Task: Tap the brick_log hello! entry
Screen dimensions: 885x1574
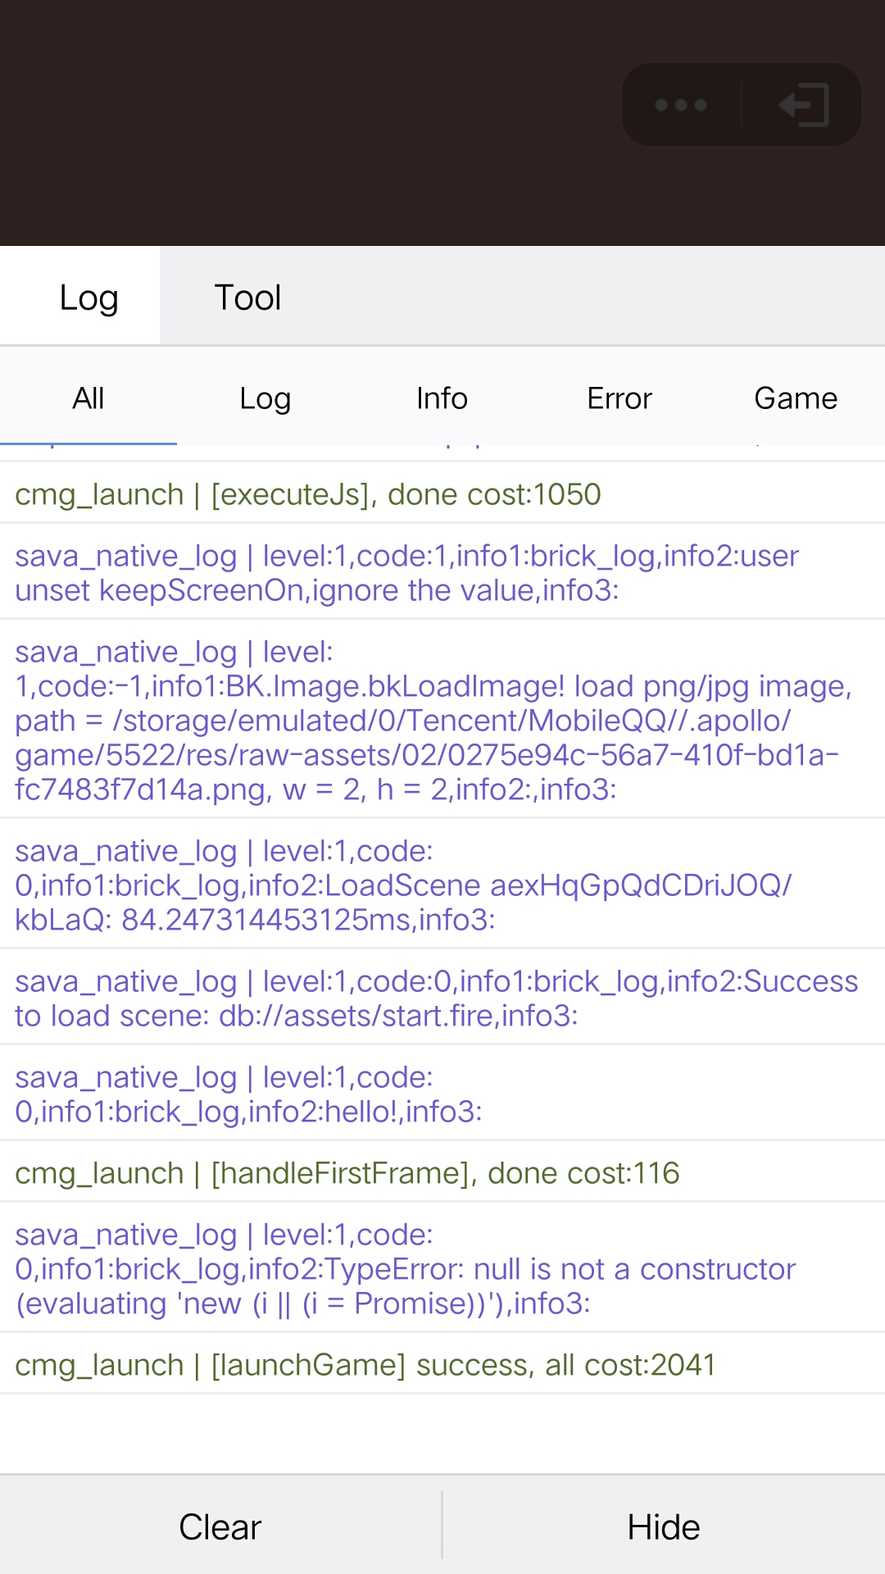Action: click(x=249, y=1094)
